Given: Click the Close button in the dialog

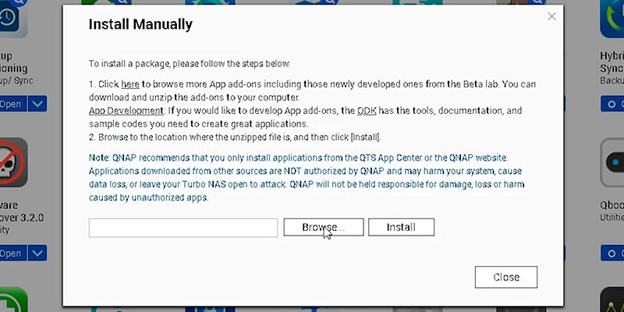Looking at the screenshot, I should point(506,278).
